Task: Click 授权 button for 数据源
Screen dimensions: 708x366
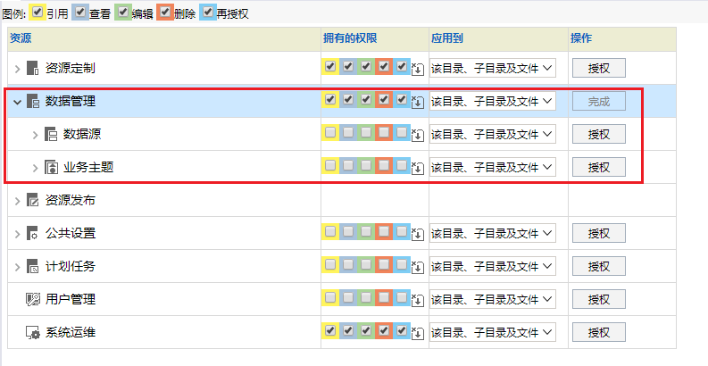Action: click(x=599, y=134)
